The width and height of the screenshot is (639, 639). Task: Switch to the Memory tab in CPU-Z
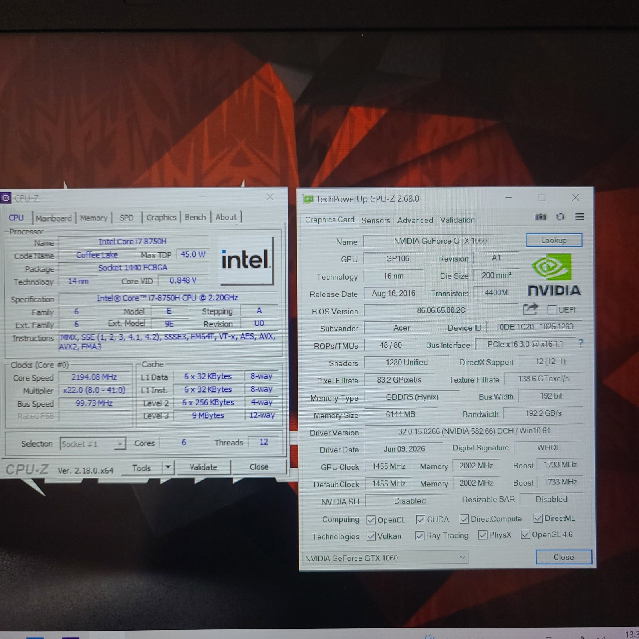[x=94, y=218]
